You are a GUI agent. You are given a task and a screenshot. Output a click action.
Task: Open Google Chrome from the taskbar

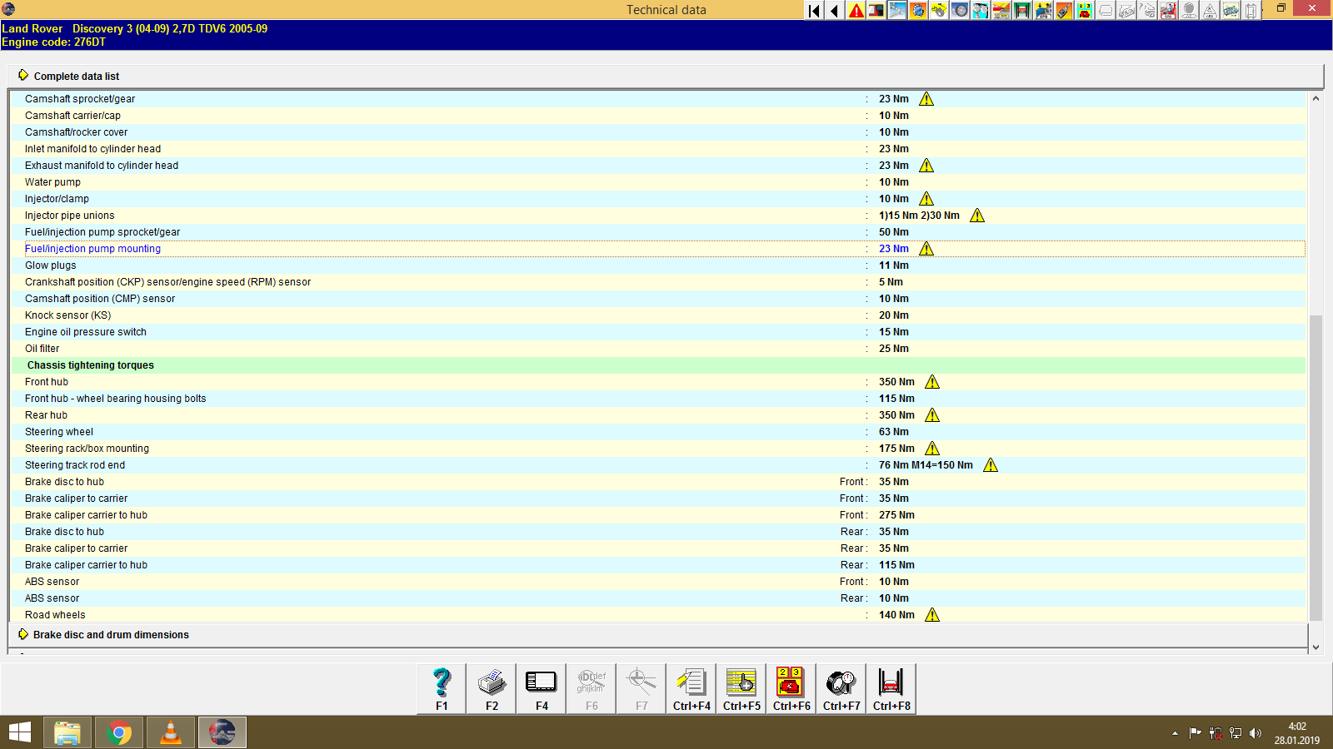click(118, 732)
